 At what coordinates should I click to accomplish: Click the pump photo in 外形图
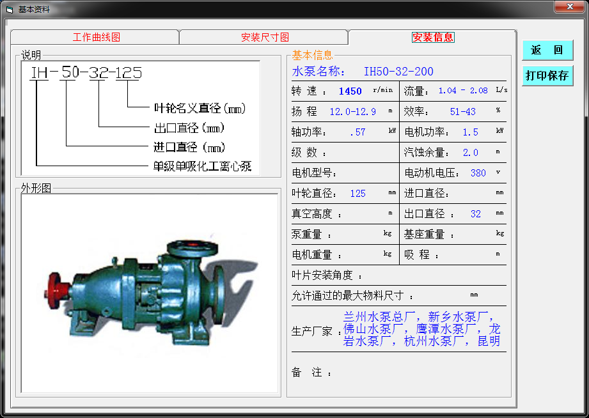pos(150,293)
